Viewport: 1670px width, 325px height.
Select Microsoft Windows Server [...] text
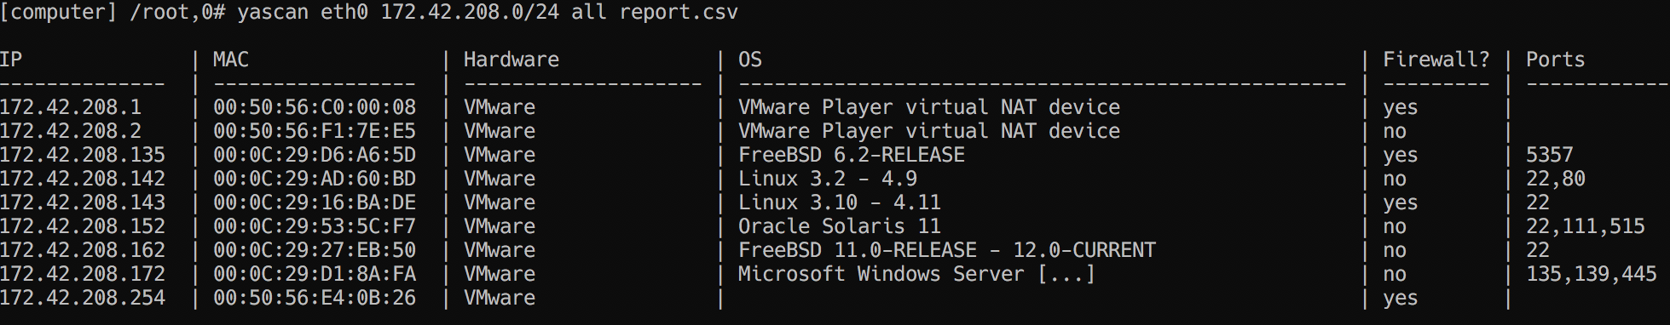coord(916,274)
